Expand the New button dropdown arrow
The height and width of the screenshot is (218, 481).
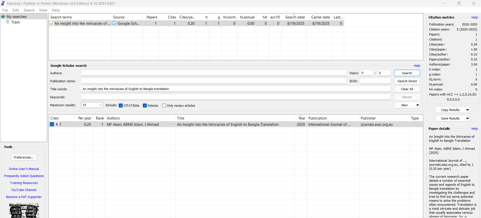coord(418,105)
